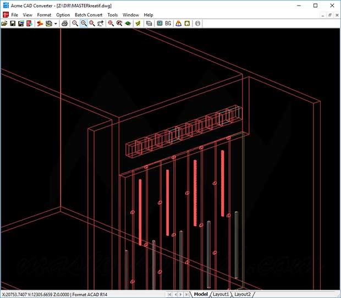This screenshot has width=341, height=298.
Task: Open the File menu
Action: pos(14,15)
